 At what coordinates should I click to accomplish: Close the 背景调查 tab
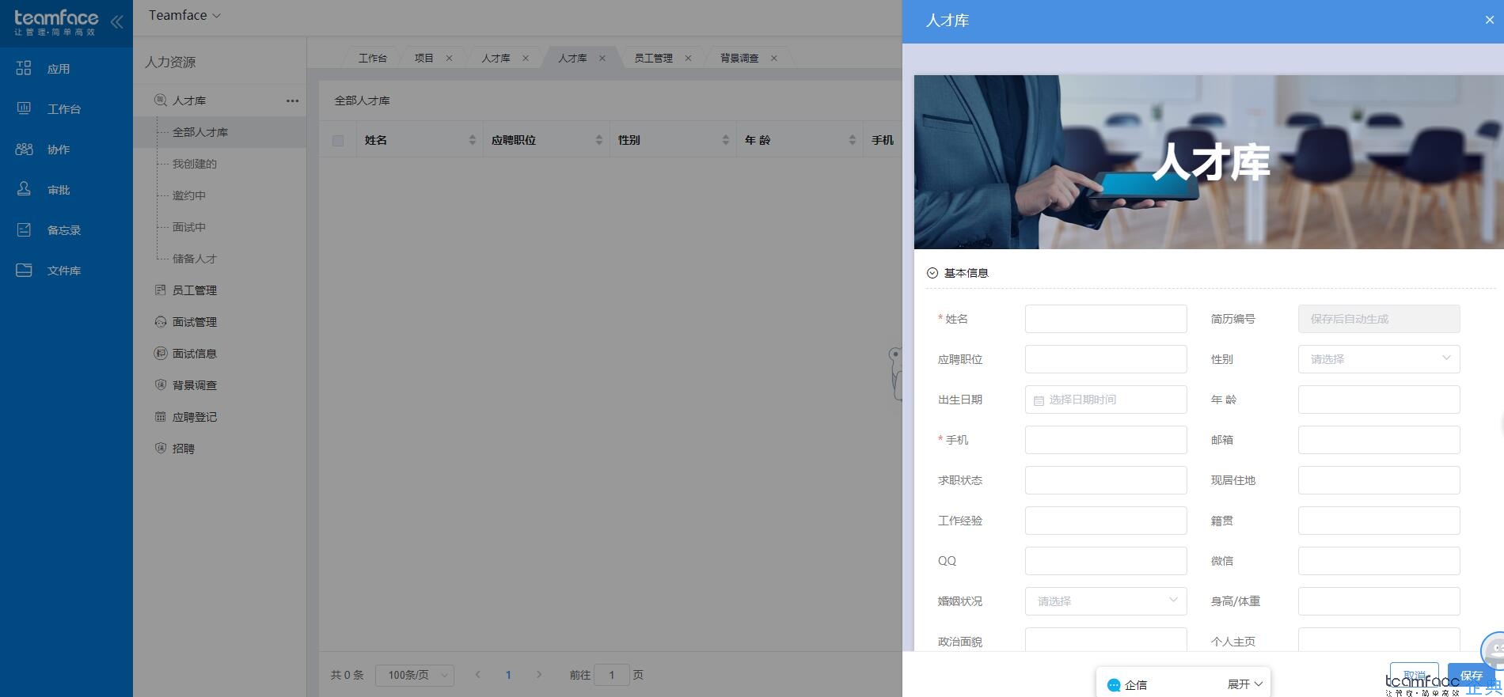773,58
